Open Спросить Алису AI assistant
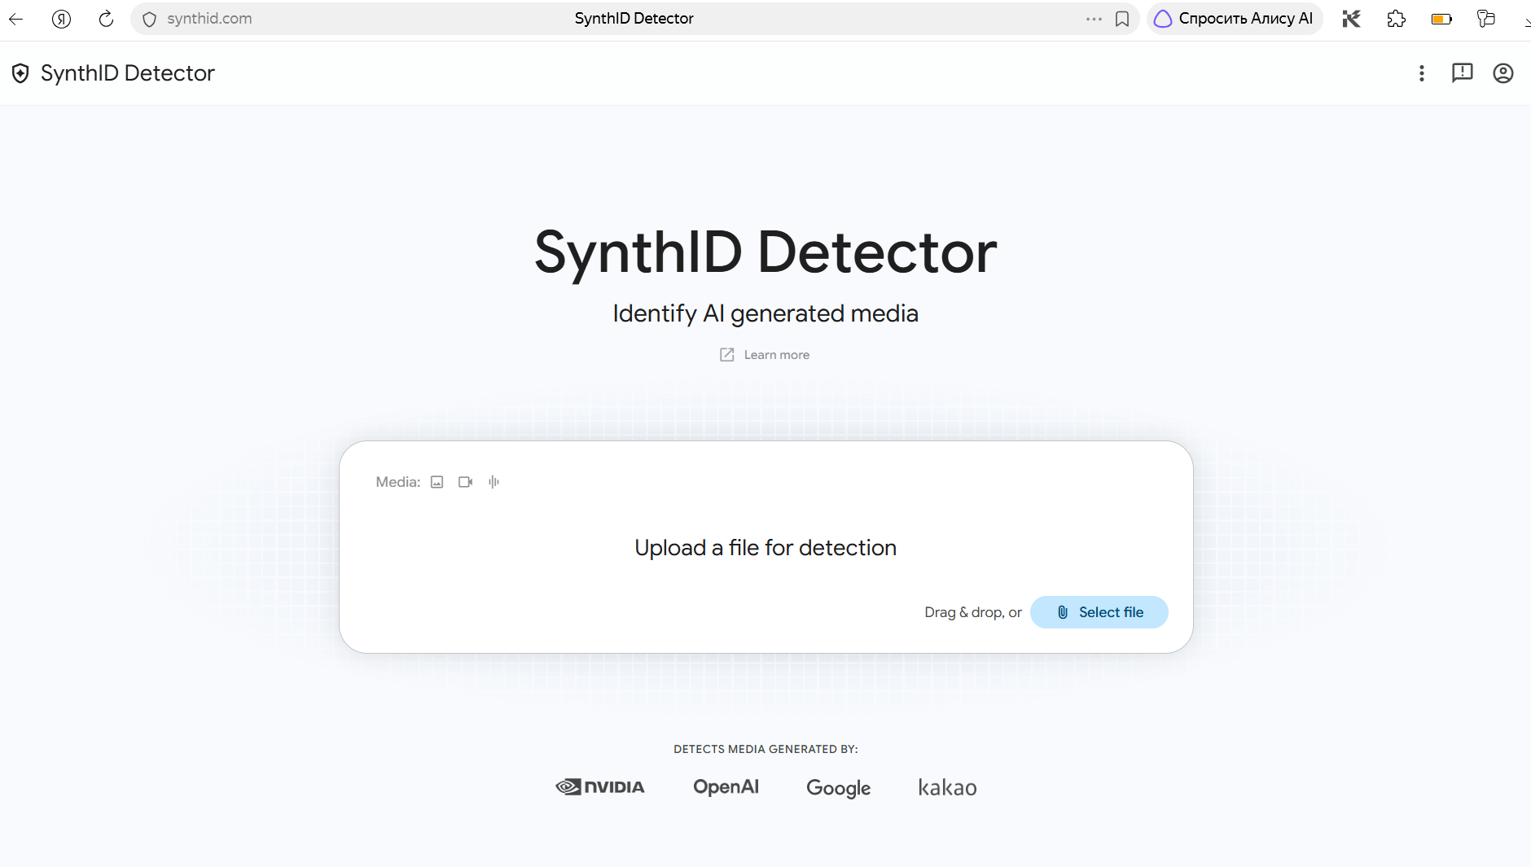This screenshot has width=1531, height=867. [x=1235, y=19]
